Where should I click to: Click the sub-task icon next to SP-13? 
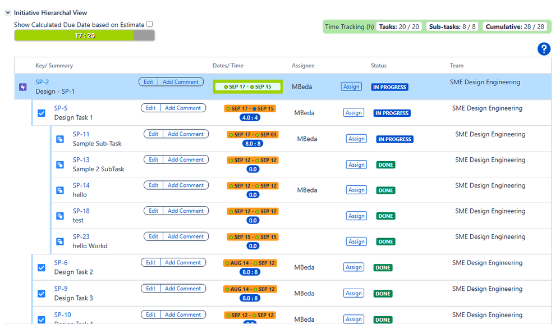tap(60, 165)
